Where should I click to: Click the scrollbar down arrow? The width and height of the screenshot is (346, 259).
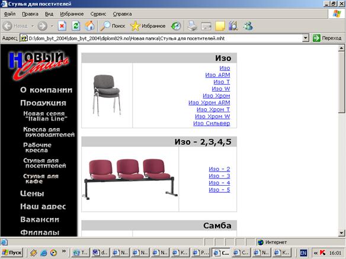pyautogui.click(x=341, y=233)
